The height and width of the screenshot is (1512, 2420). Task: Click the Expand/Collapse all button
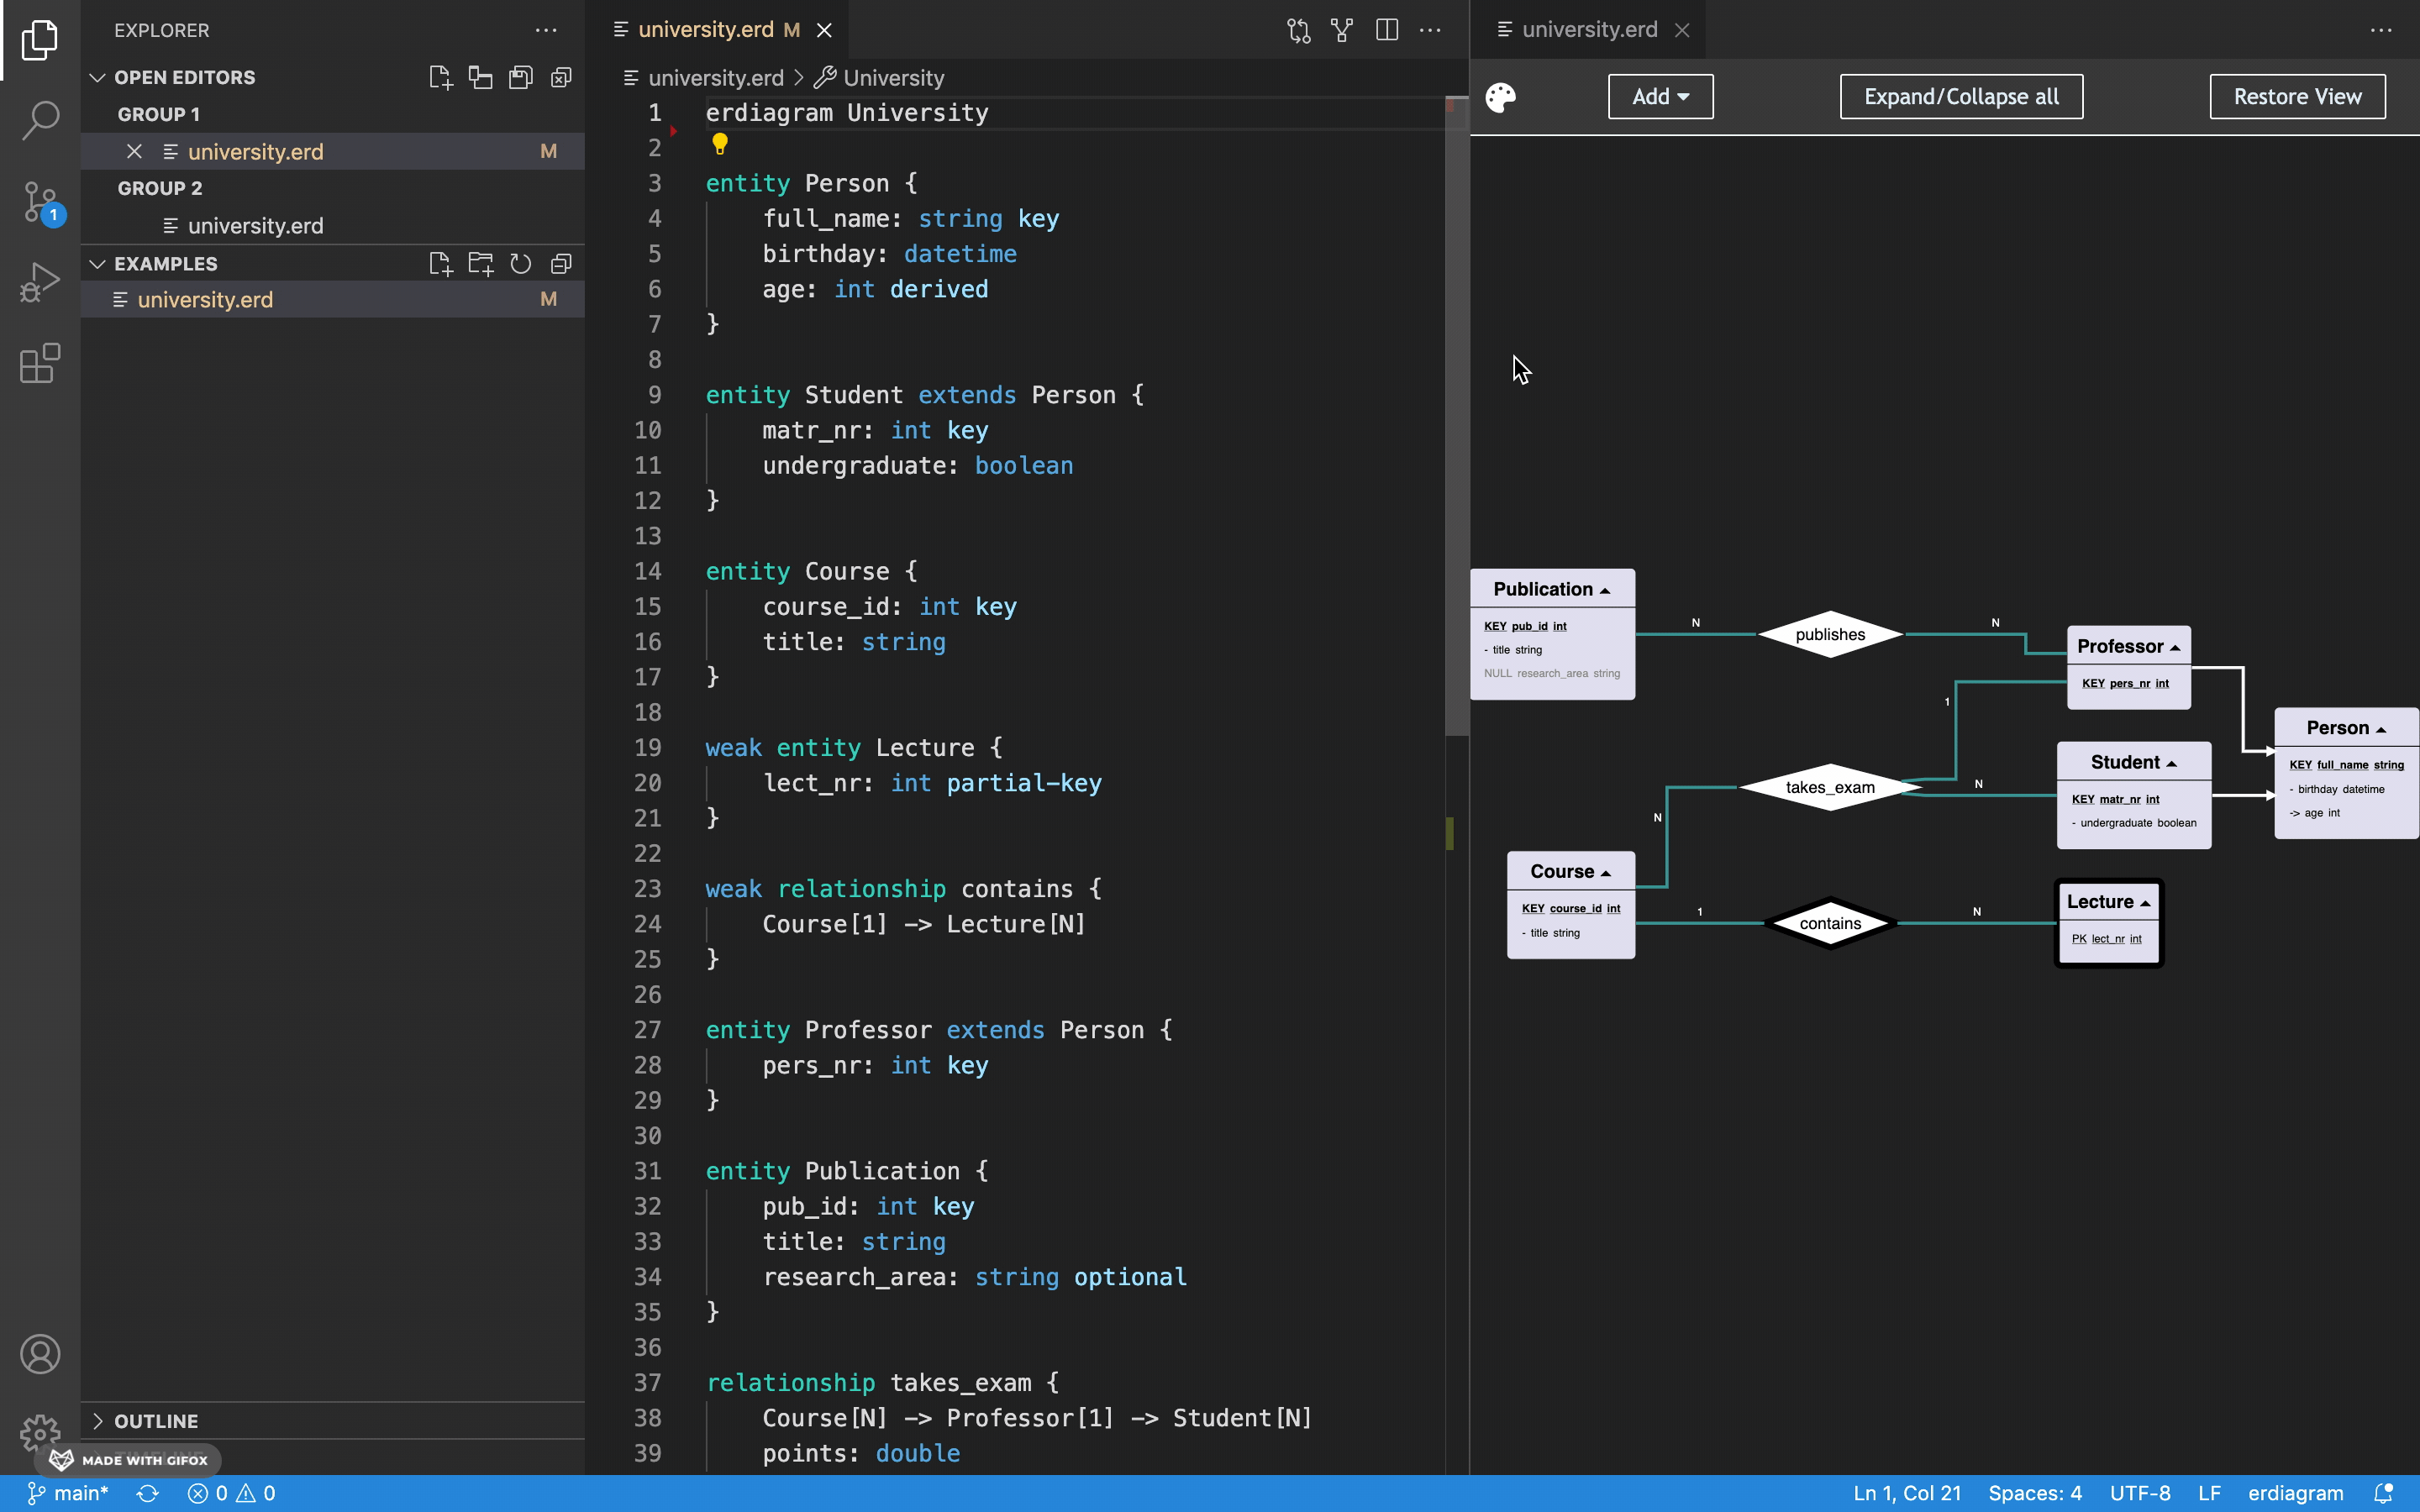point(1960,97)
